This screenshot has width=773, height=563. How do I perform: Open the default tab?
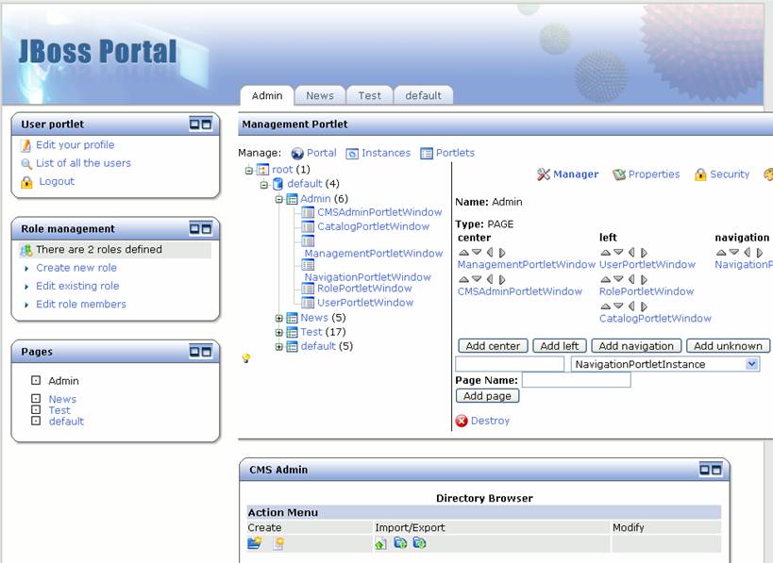424,95
